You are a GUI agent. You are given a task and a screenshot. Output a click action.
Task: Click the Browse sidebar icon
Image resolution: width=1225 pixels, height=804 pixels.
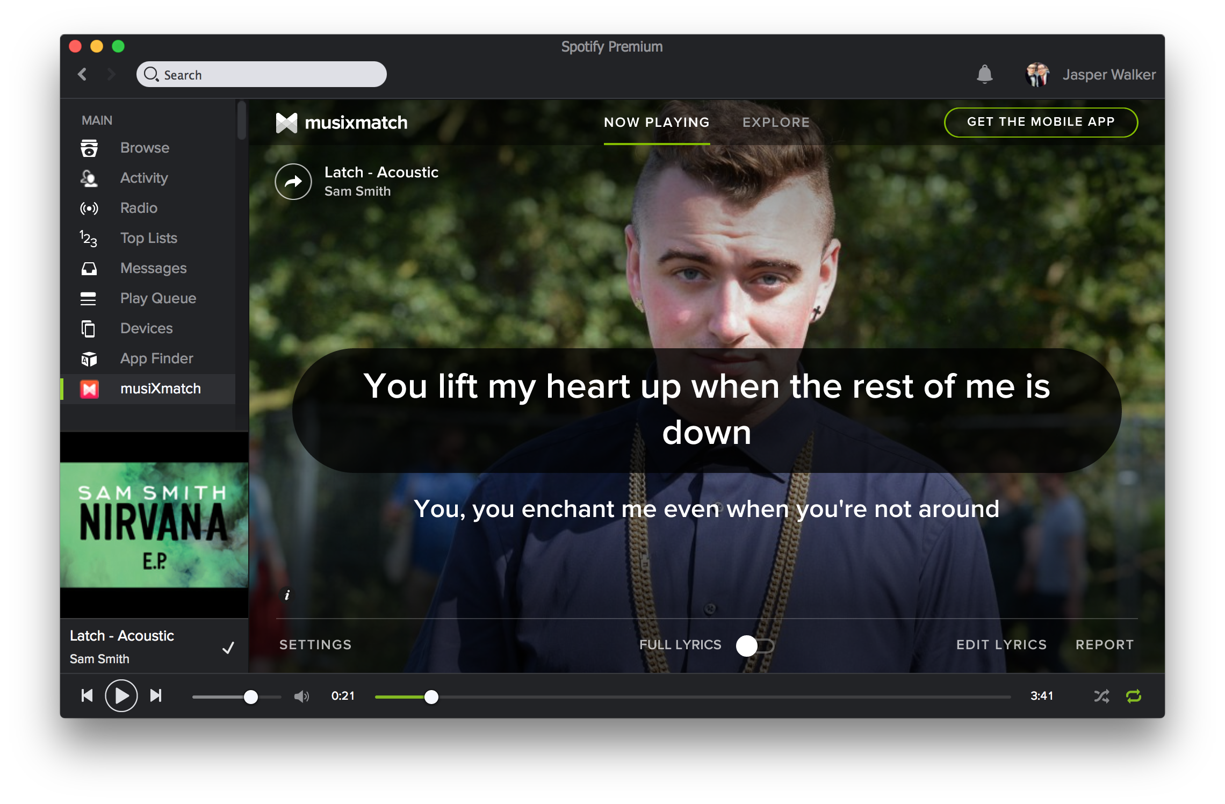click(89, 148)
